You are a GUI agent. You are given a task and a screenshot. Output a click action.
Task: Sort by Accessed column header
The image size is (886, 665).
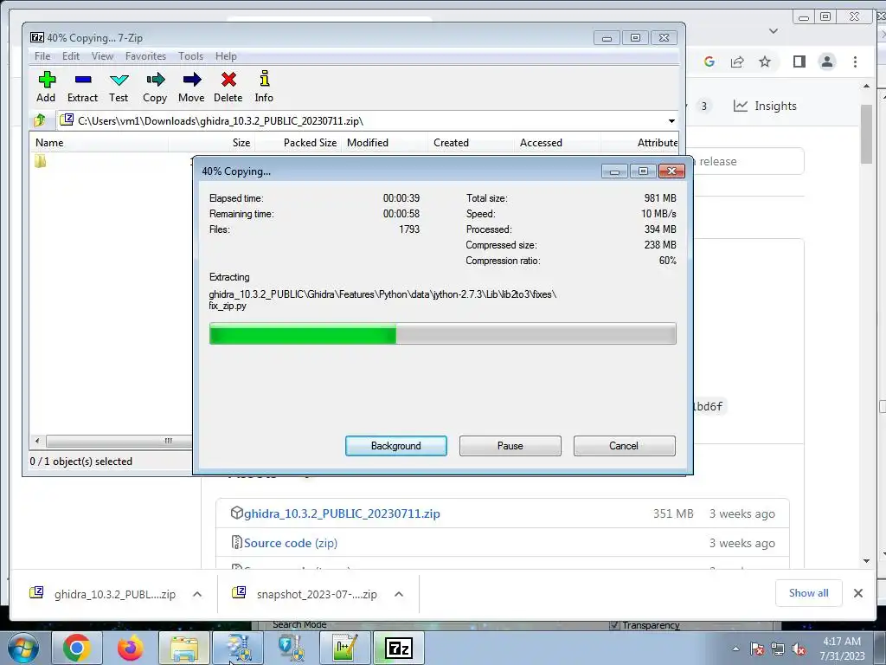(558, 143)
